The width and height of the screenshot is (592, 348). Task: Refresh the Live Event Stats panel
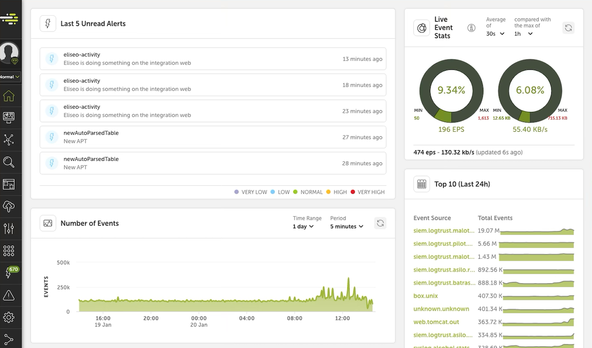568,28
